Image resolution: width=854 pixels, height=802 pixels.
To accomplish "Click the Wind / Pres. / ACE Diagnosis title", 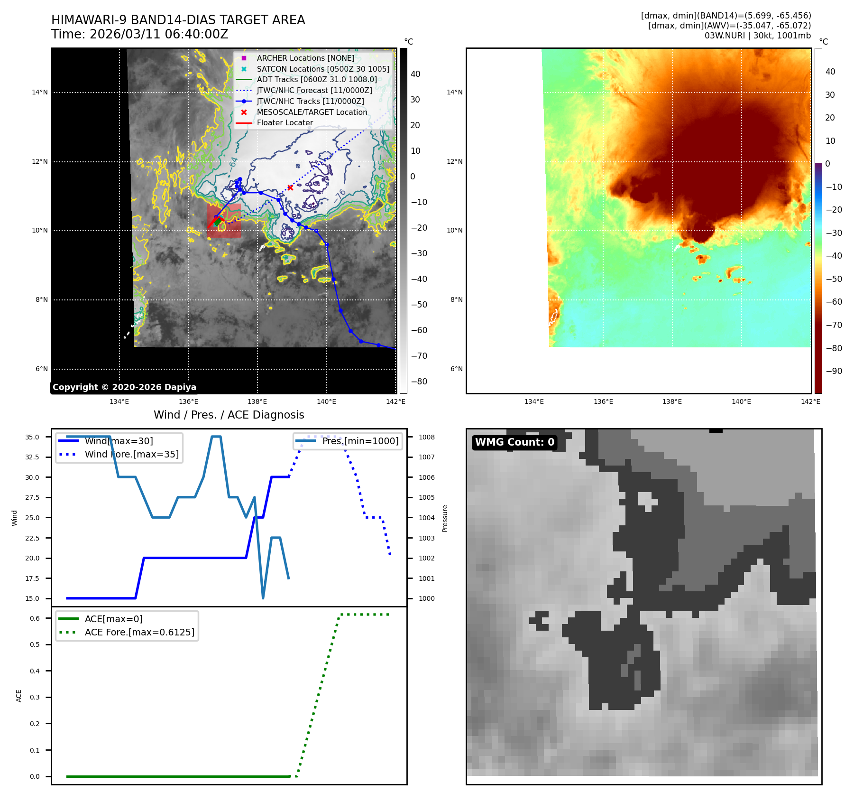I will (x=229, y=415).
